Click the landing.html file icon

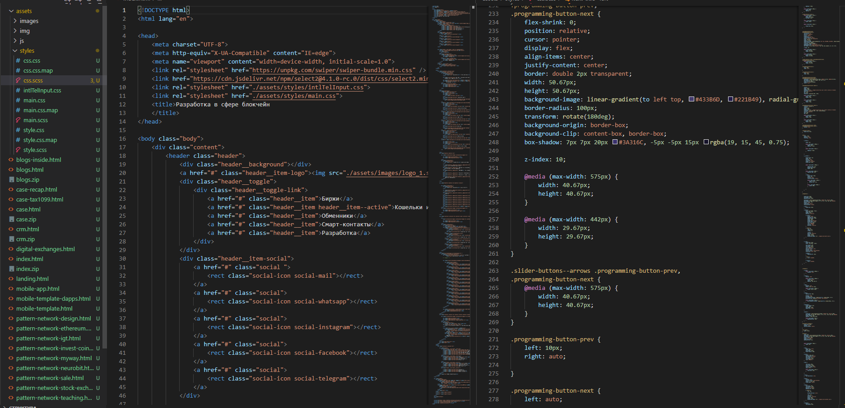point(11,279)
